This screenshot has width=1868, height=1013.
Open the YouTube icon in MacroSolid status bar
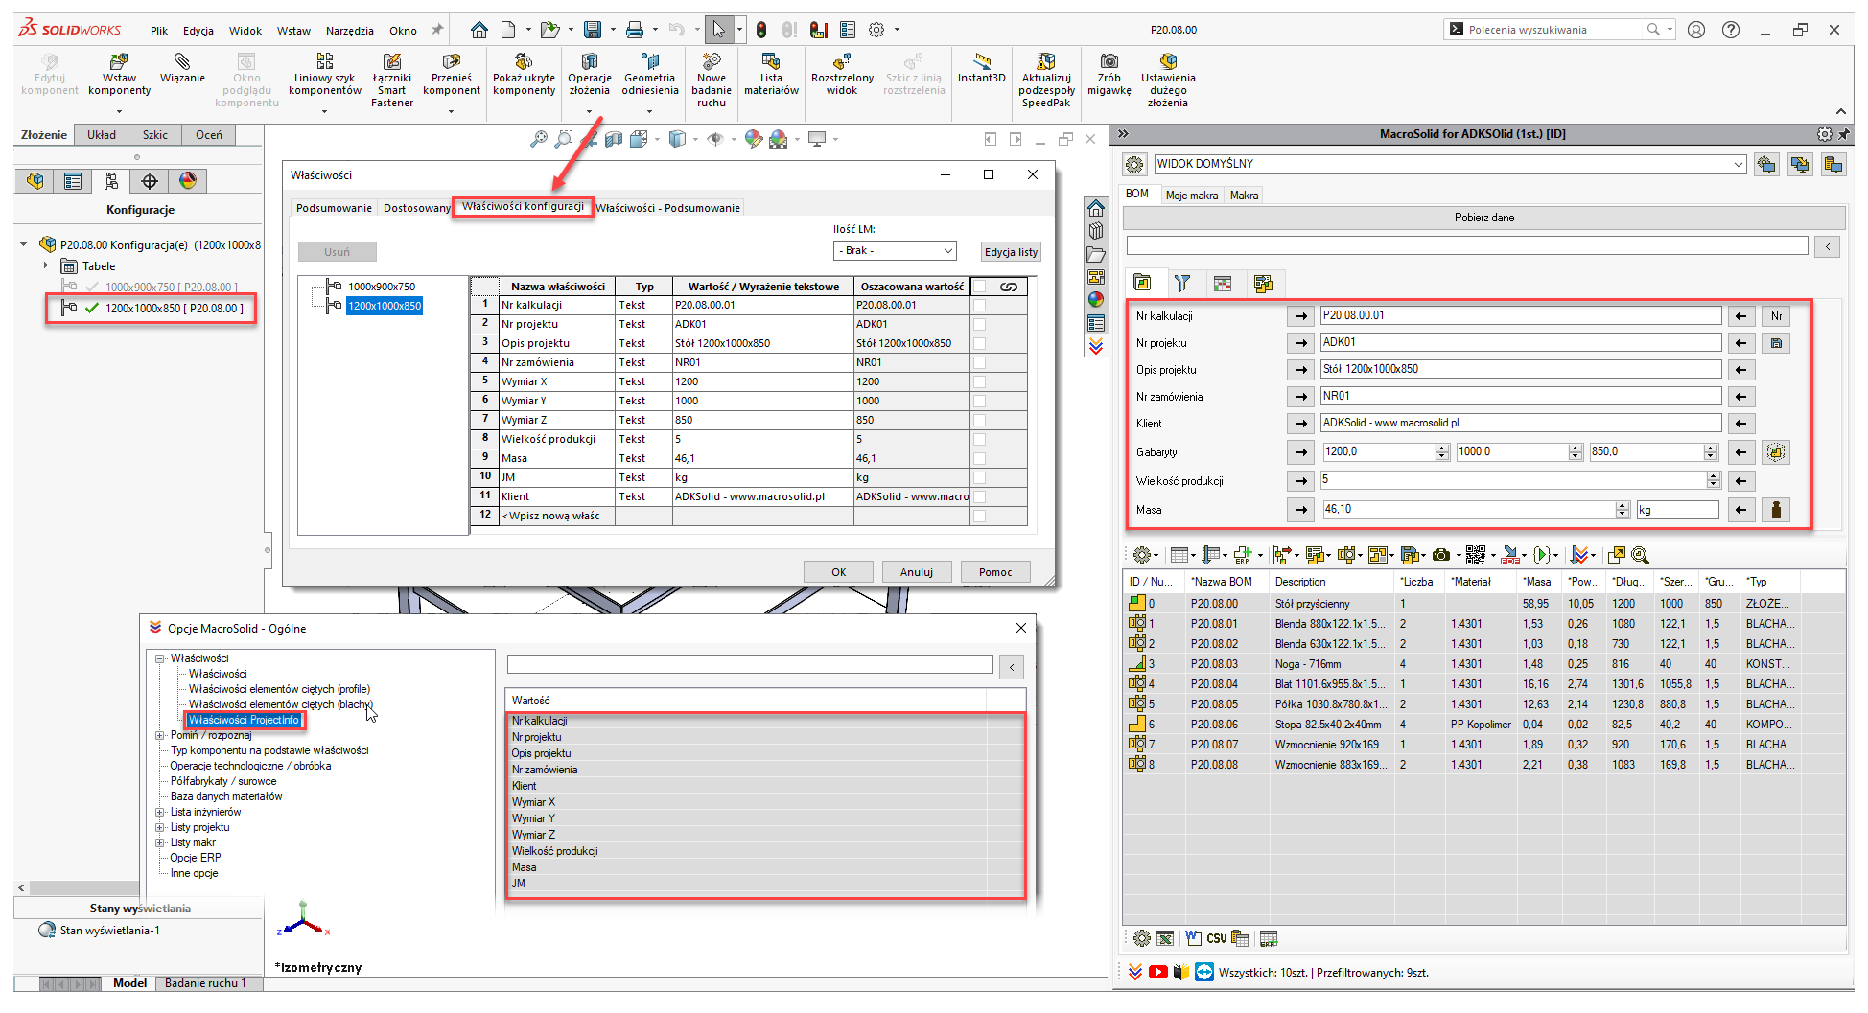point(1158,972)
